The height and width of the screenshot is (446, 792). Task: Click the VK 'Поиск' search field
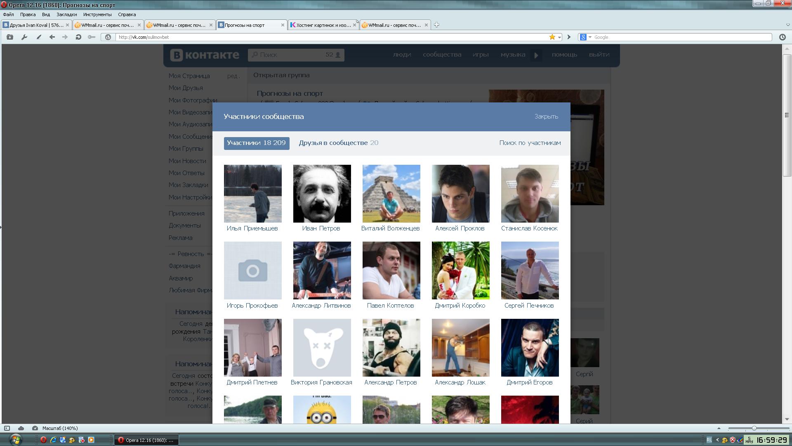click(296, 55)
